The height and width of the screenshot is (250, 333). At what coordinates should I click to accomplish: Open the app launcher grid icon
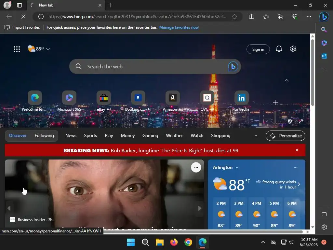pos(17,49)
